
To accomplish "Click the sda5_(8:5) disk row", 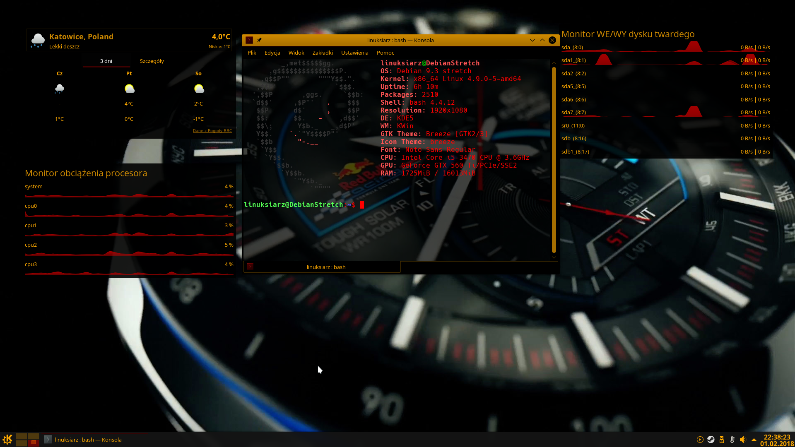I will (666, 86).
